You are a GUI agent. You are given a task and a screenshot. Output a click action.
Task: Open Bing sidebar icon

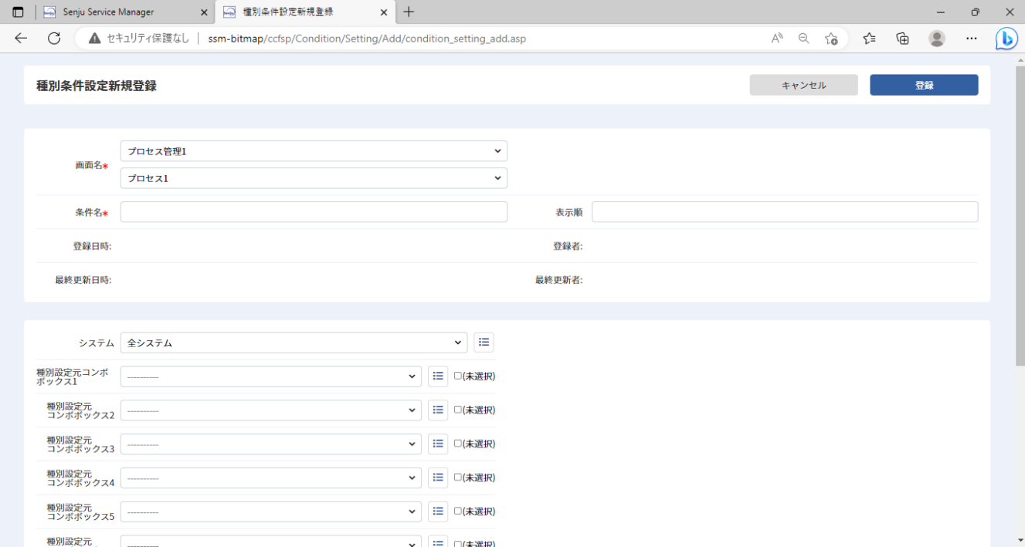point(1006,38)
